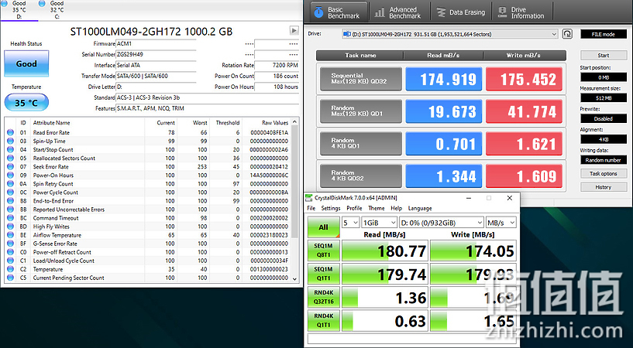Click the Start position 0 MB field
633x348 pixels.
click(604, 77)
